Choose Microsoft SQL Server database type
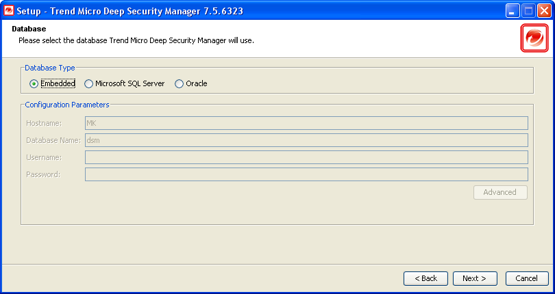Screen dimensions: 555x294 88,83
